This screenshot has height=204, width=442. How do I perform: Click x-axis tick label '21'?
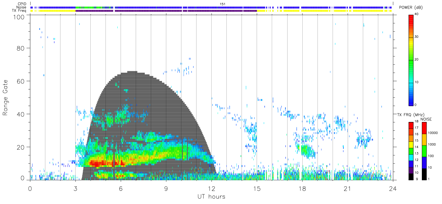click(348, 189)
